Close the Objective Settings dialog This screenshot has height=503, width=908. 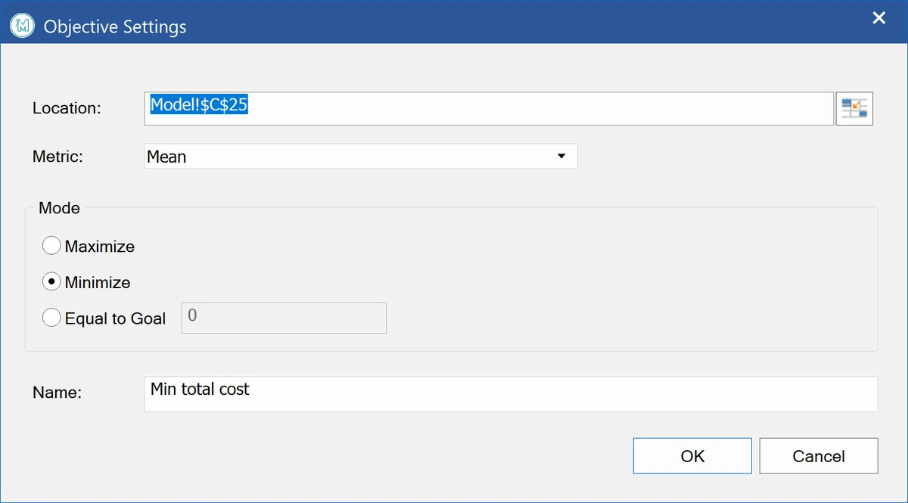click(x=879, y=18)
